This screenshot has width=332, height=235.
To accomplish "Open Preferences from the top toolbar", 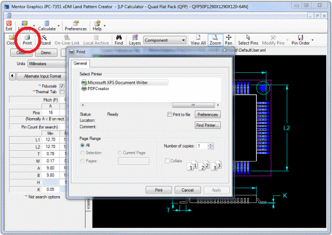I will coord(75,26).
